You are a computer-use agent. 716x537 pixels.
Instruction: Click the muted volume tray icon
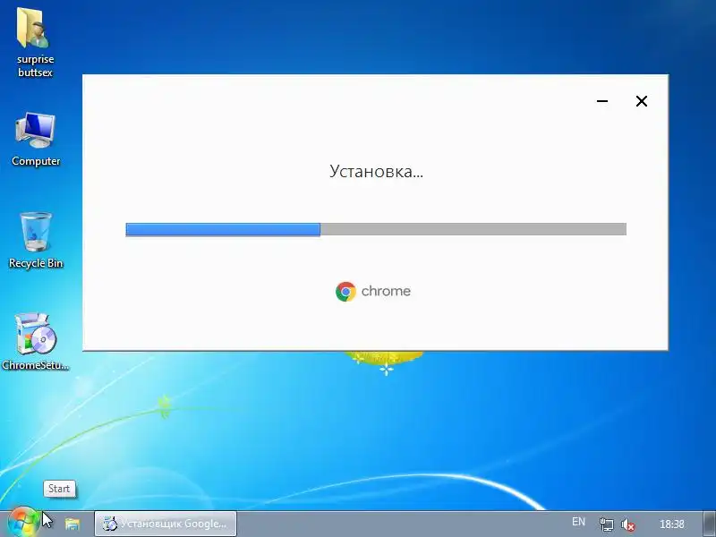(628, 524)
